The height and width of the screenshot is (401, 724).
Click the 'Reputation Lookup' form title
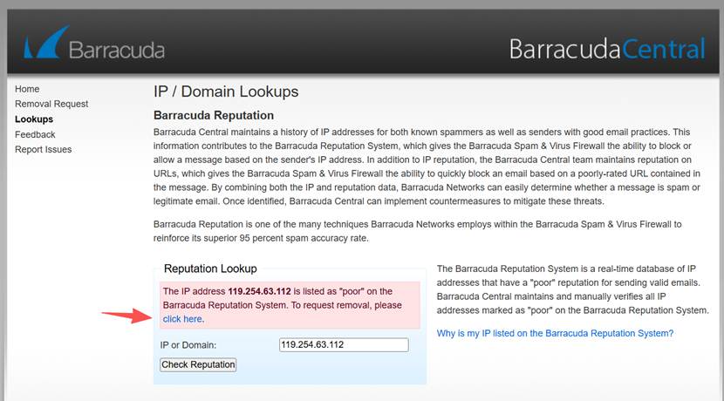tap(210, 268)
